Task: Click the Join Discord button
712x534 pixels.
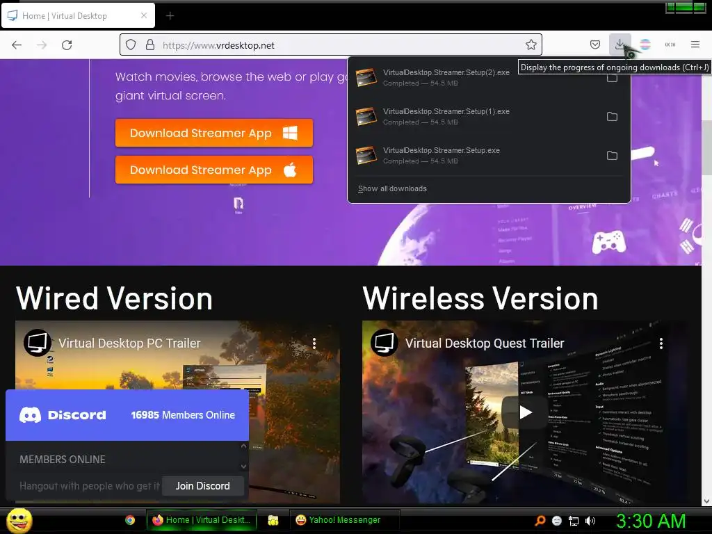Action: tap(202, 486)
